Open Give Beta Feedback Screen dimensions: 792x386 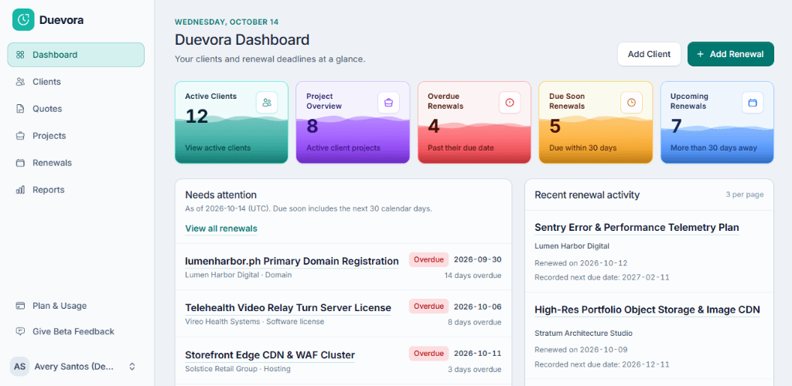[76, 332]
